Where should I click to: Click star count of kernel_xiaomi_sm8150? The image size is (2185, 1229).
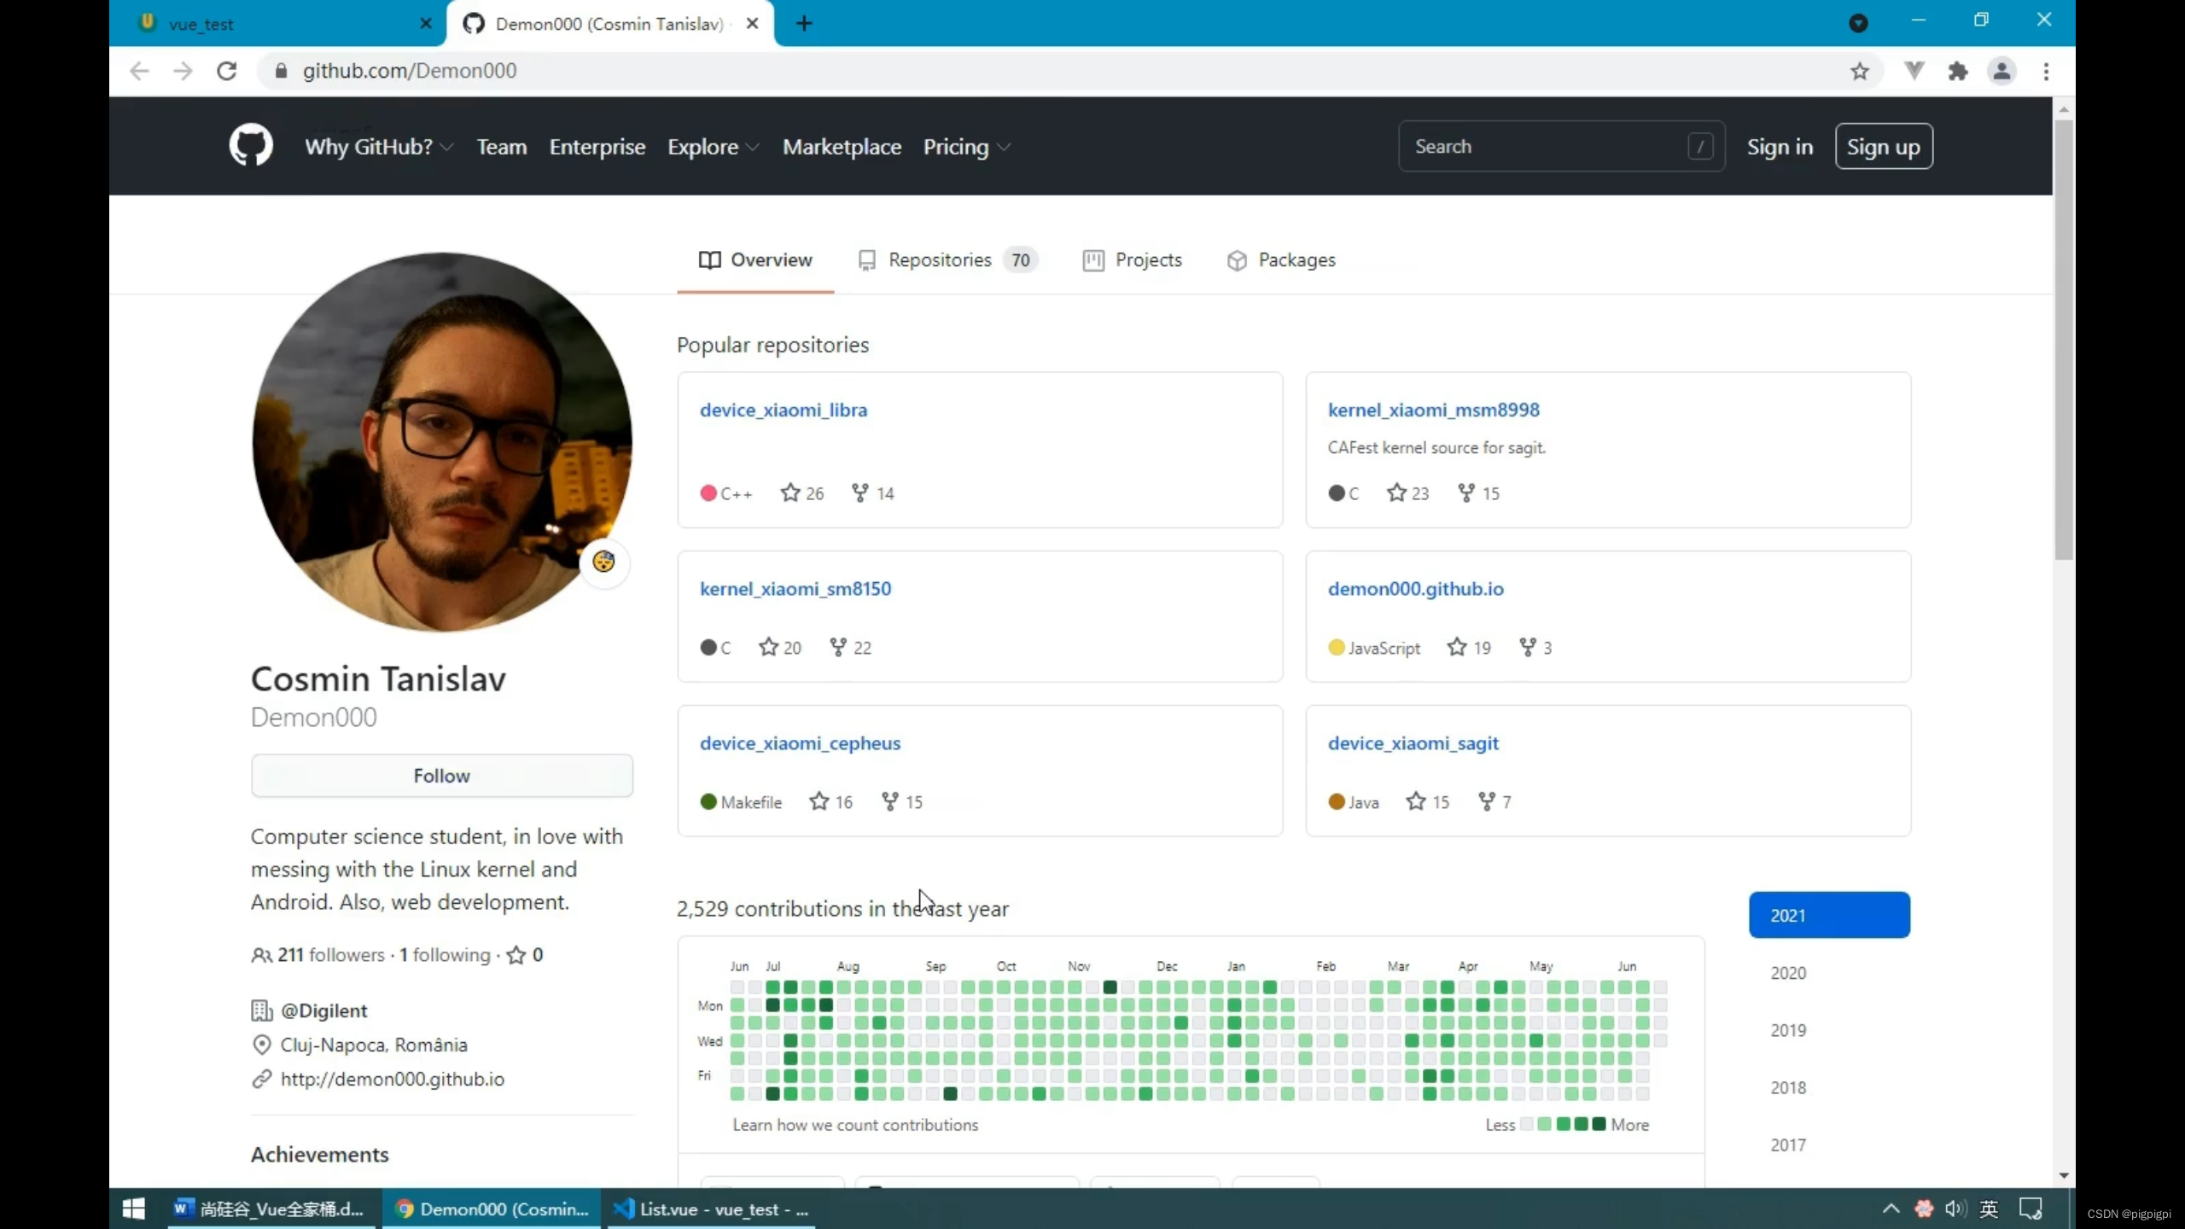pyautogui.click(x=780, y=648)
